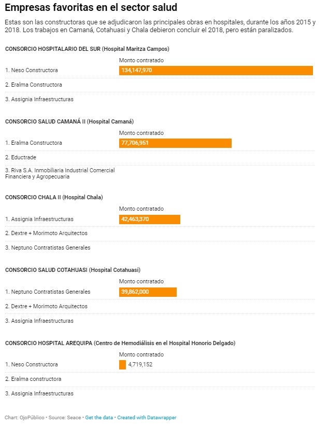The width and height of the screenshot is (328, 425).
Task: Click Eralma Constructora under Hospital Camaná
Action: coord(34,143)
